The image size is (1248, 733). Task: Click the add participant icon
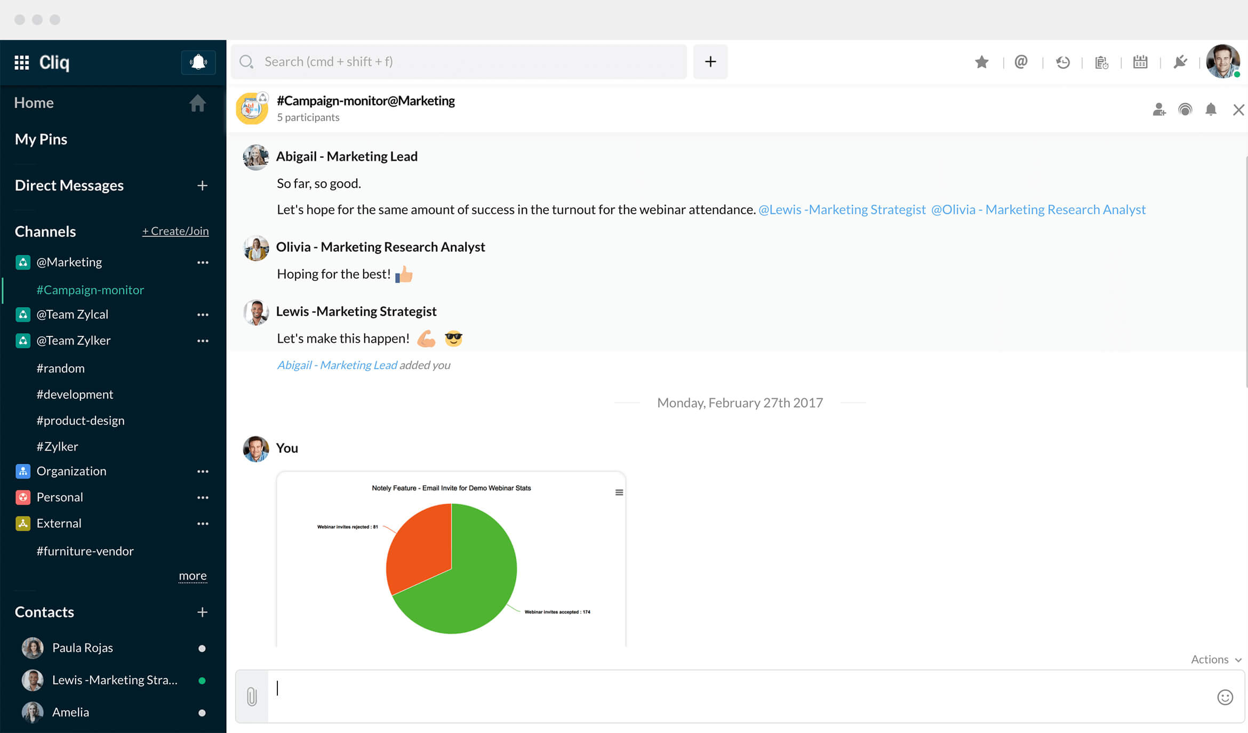1158,110
